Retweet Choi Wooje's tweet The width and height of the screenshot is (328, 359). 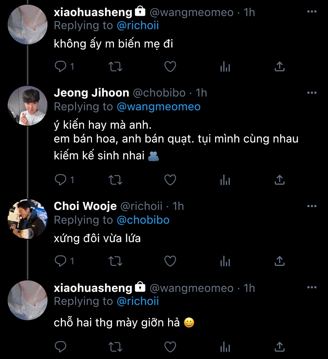click(115, 261)
